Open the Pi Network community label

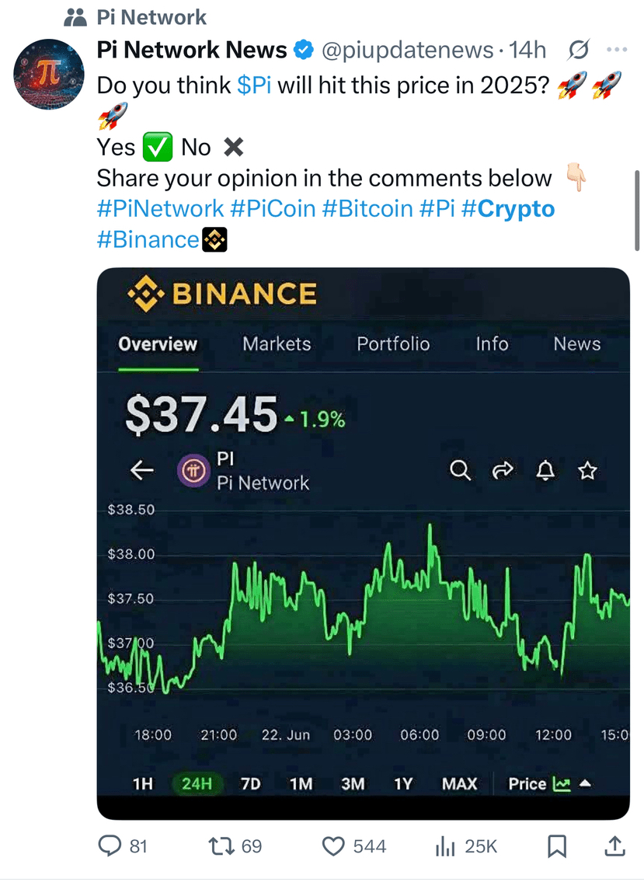click(151, 17)
